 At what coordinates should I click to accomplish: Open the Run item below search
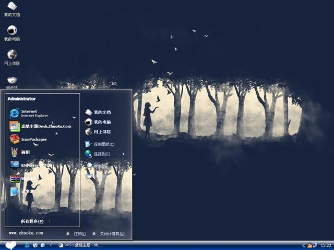[x=95, y=176]
